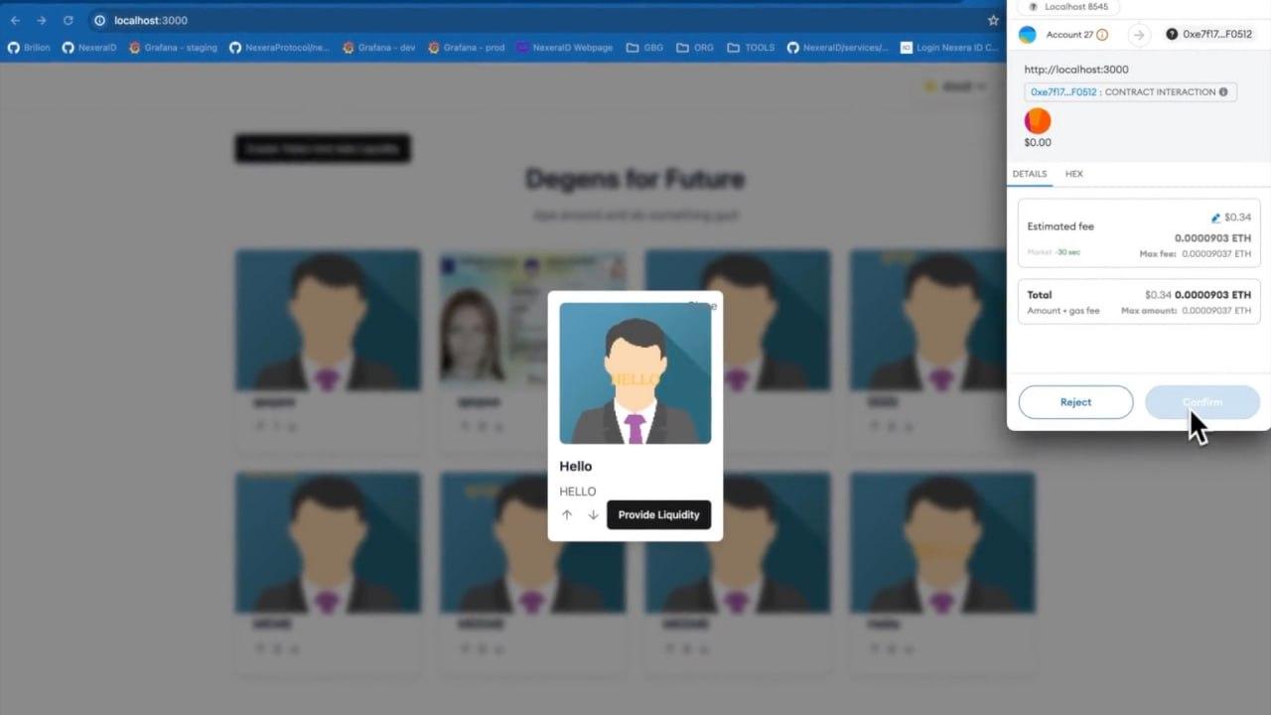Open the NexeraID/services bookmark

point(838,47)
